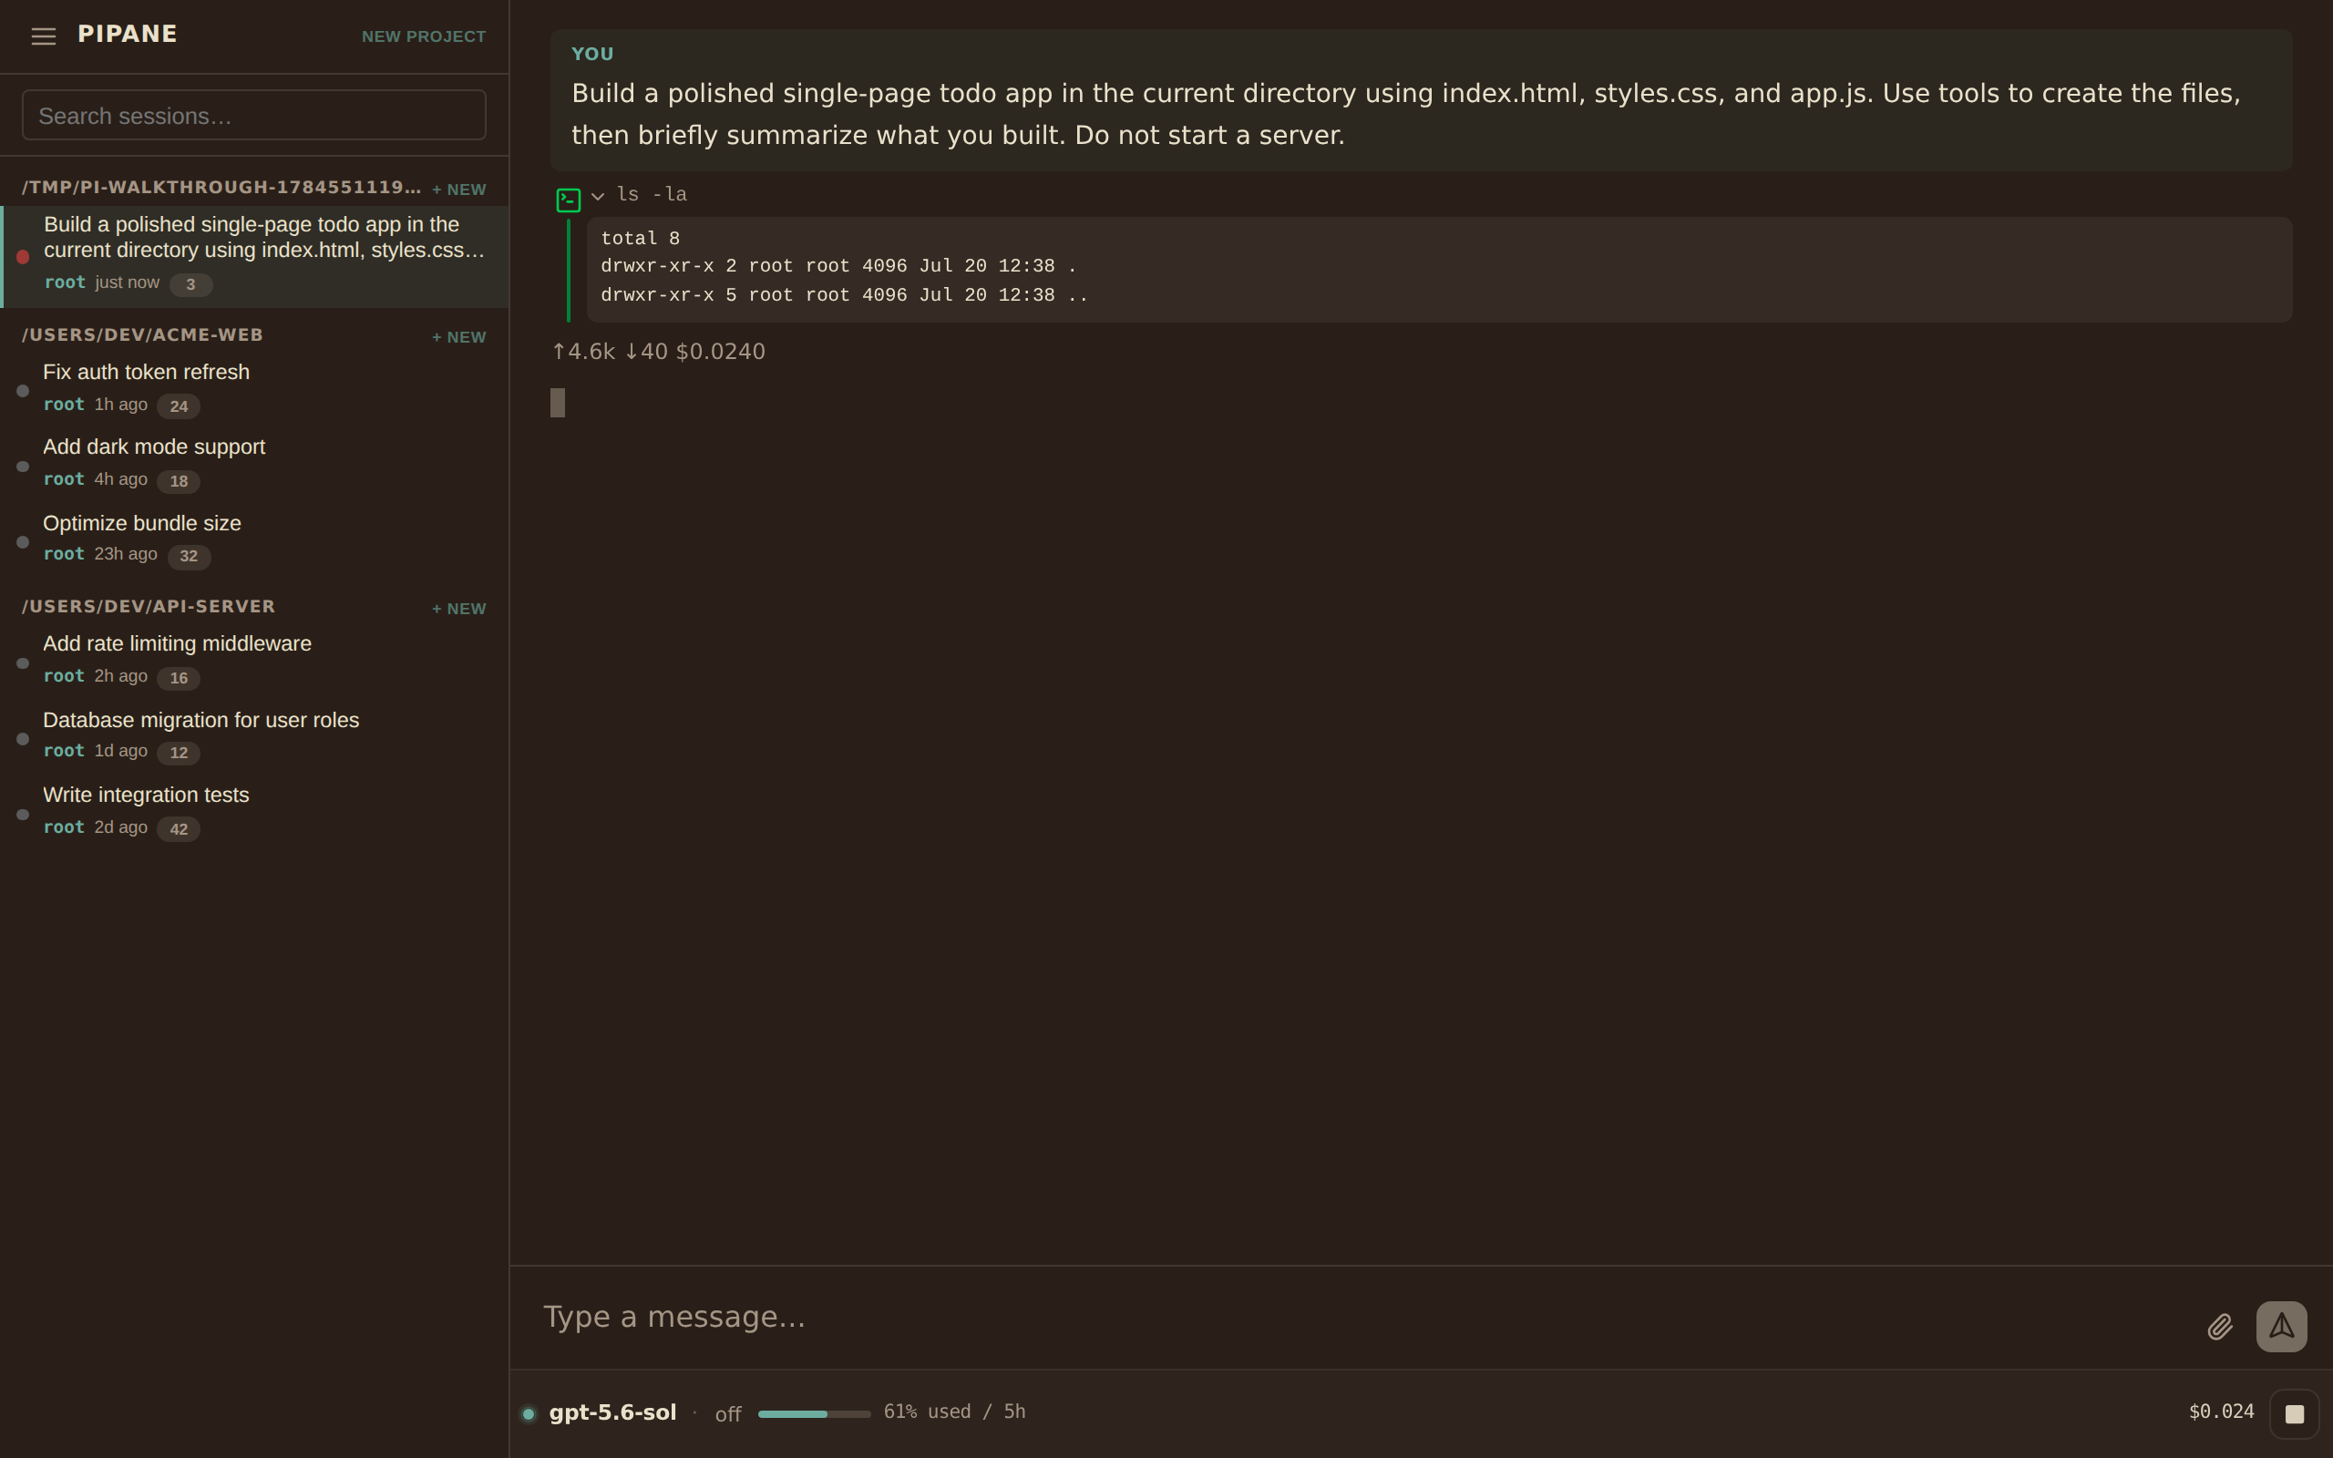The image size is (2333, 1458).
Task: Click the terminal tool icon beside ls -la
Action: (x=569, y=200)
